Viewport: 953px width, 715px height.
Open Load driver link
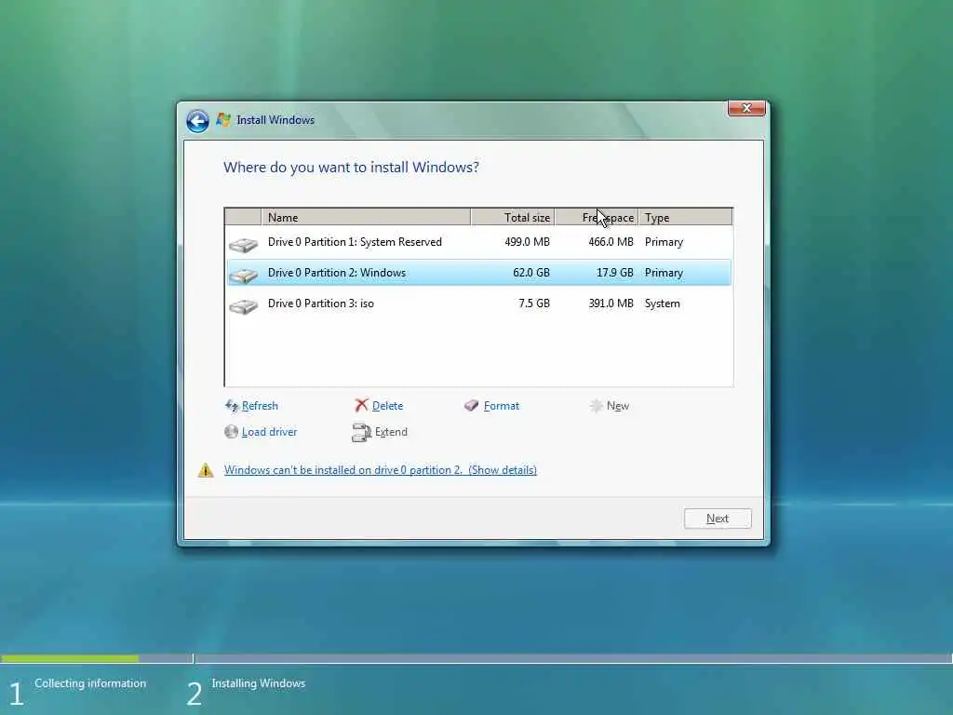pyautogui.click(x=269, y=432)
